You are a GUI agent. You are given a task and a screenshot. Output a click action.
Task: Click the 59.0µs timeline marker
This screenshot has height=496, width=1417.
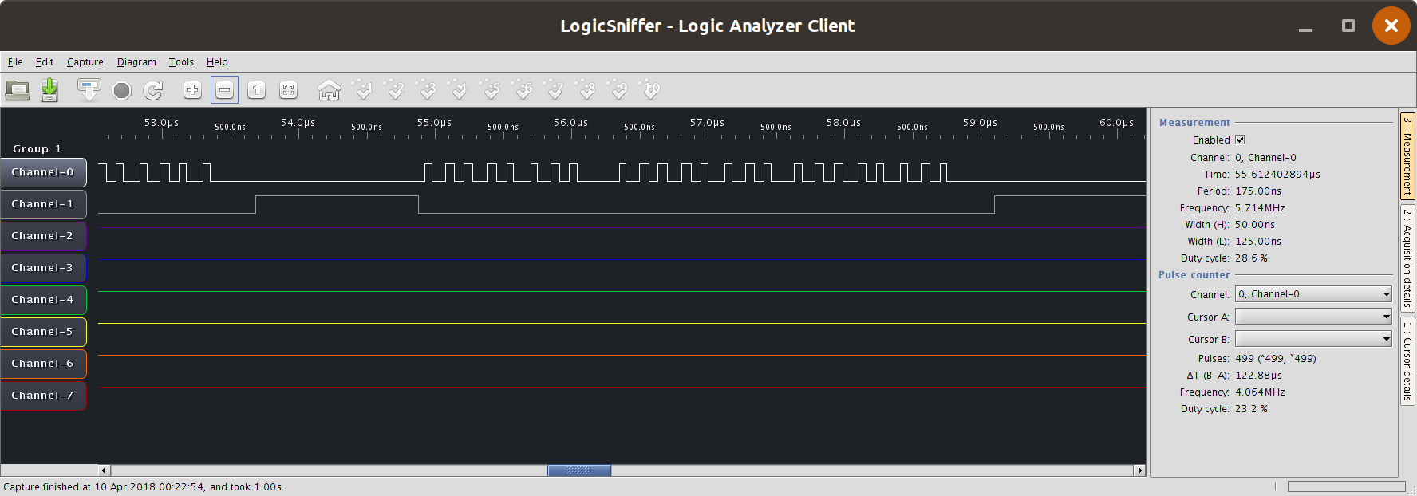click(980, 123)
